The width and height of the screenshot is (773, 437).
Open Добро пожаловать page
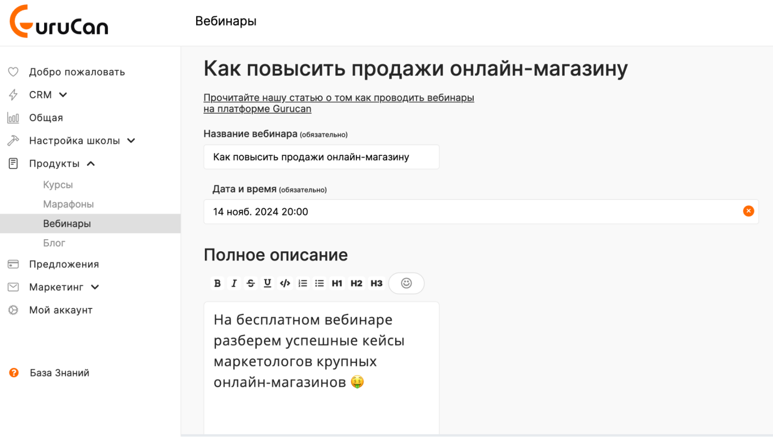tap(77, 72)
